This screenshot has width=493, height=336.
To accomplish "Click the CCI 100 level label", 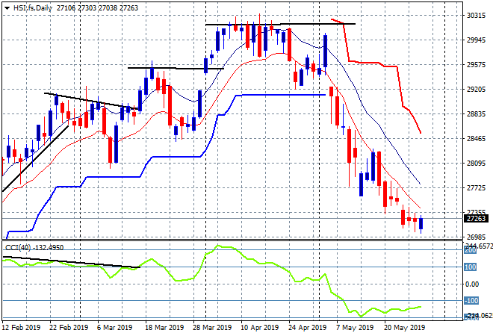I will [x=471, y=267].
